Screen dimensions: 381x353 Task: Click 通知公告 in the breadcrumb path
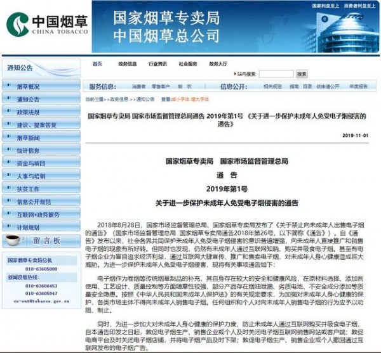point(145,99)
